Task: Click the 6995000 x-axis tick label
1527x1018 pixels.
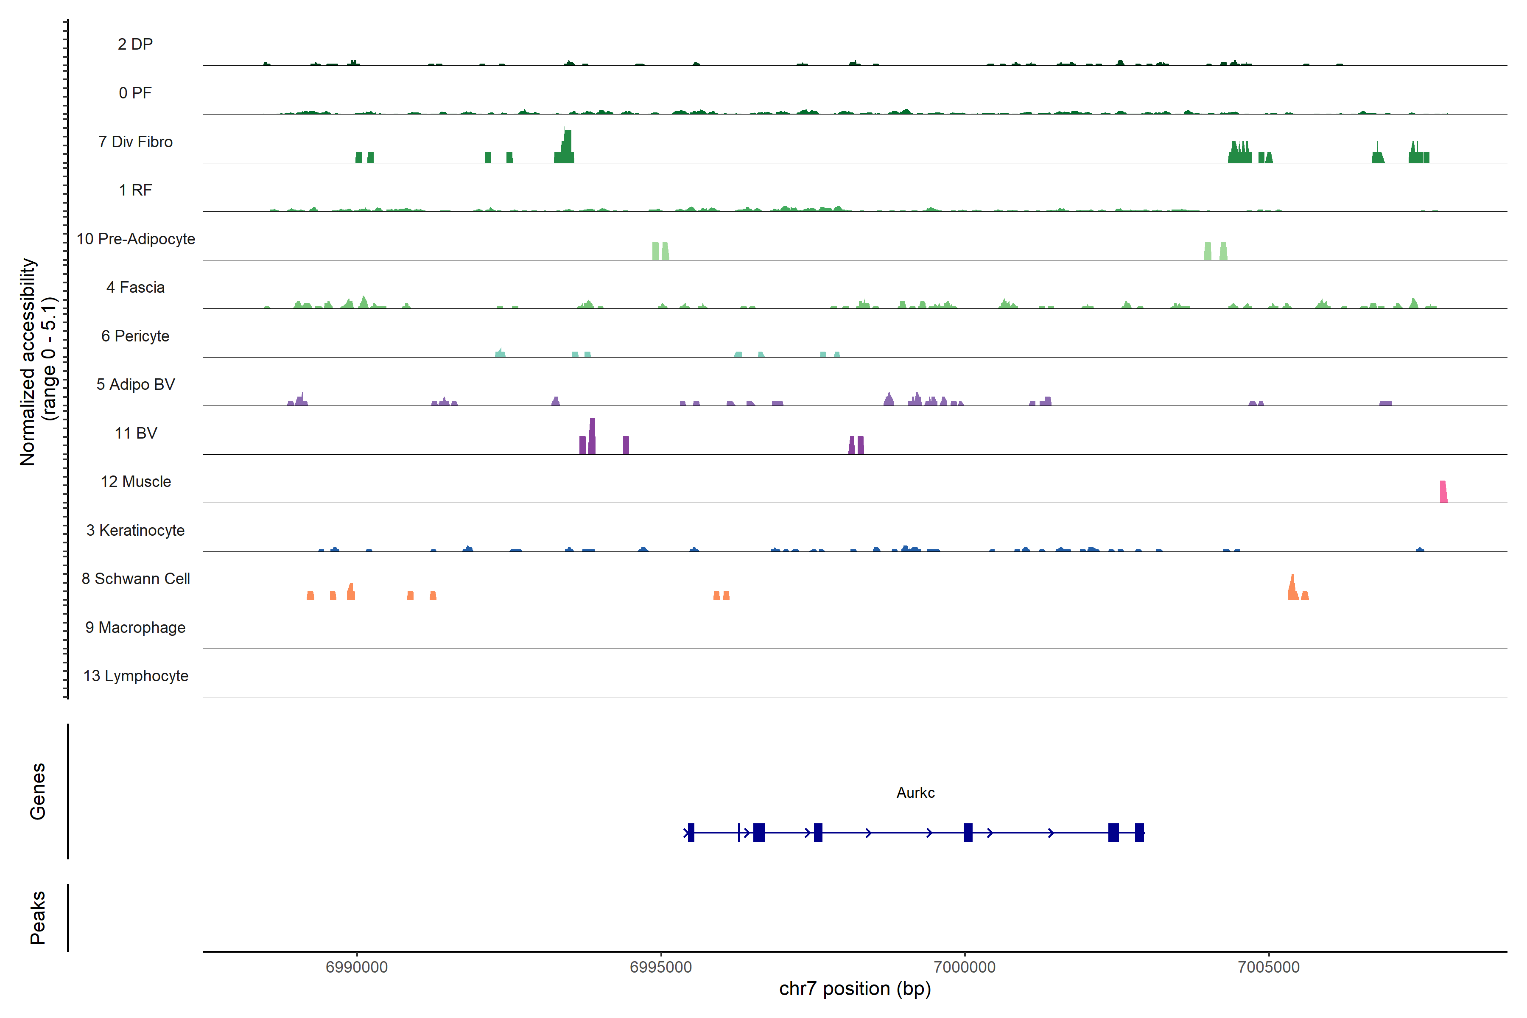Action: 660,967
